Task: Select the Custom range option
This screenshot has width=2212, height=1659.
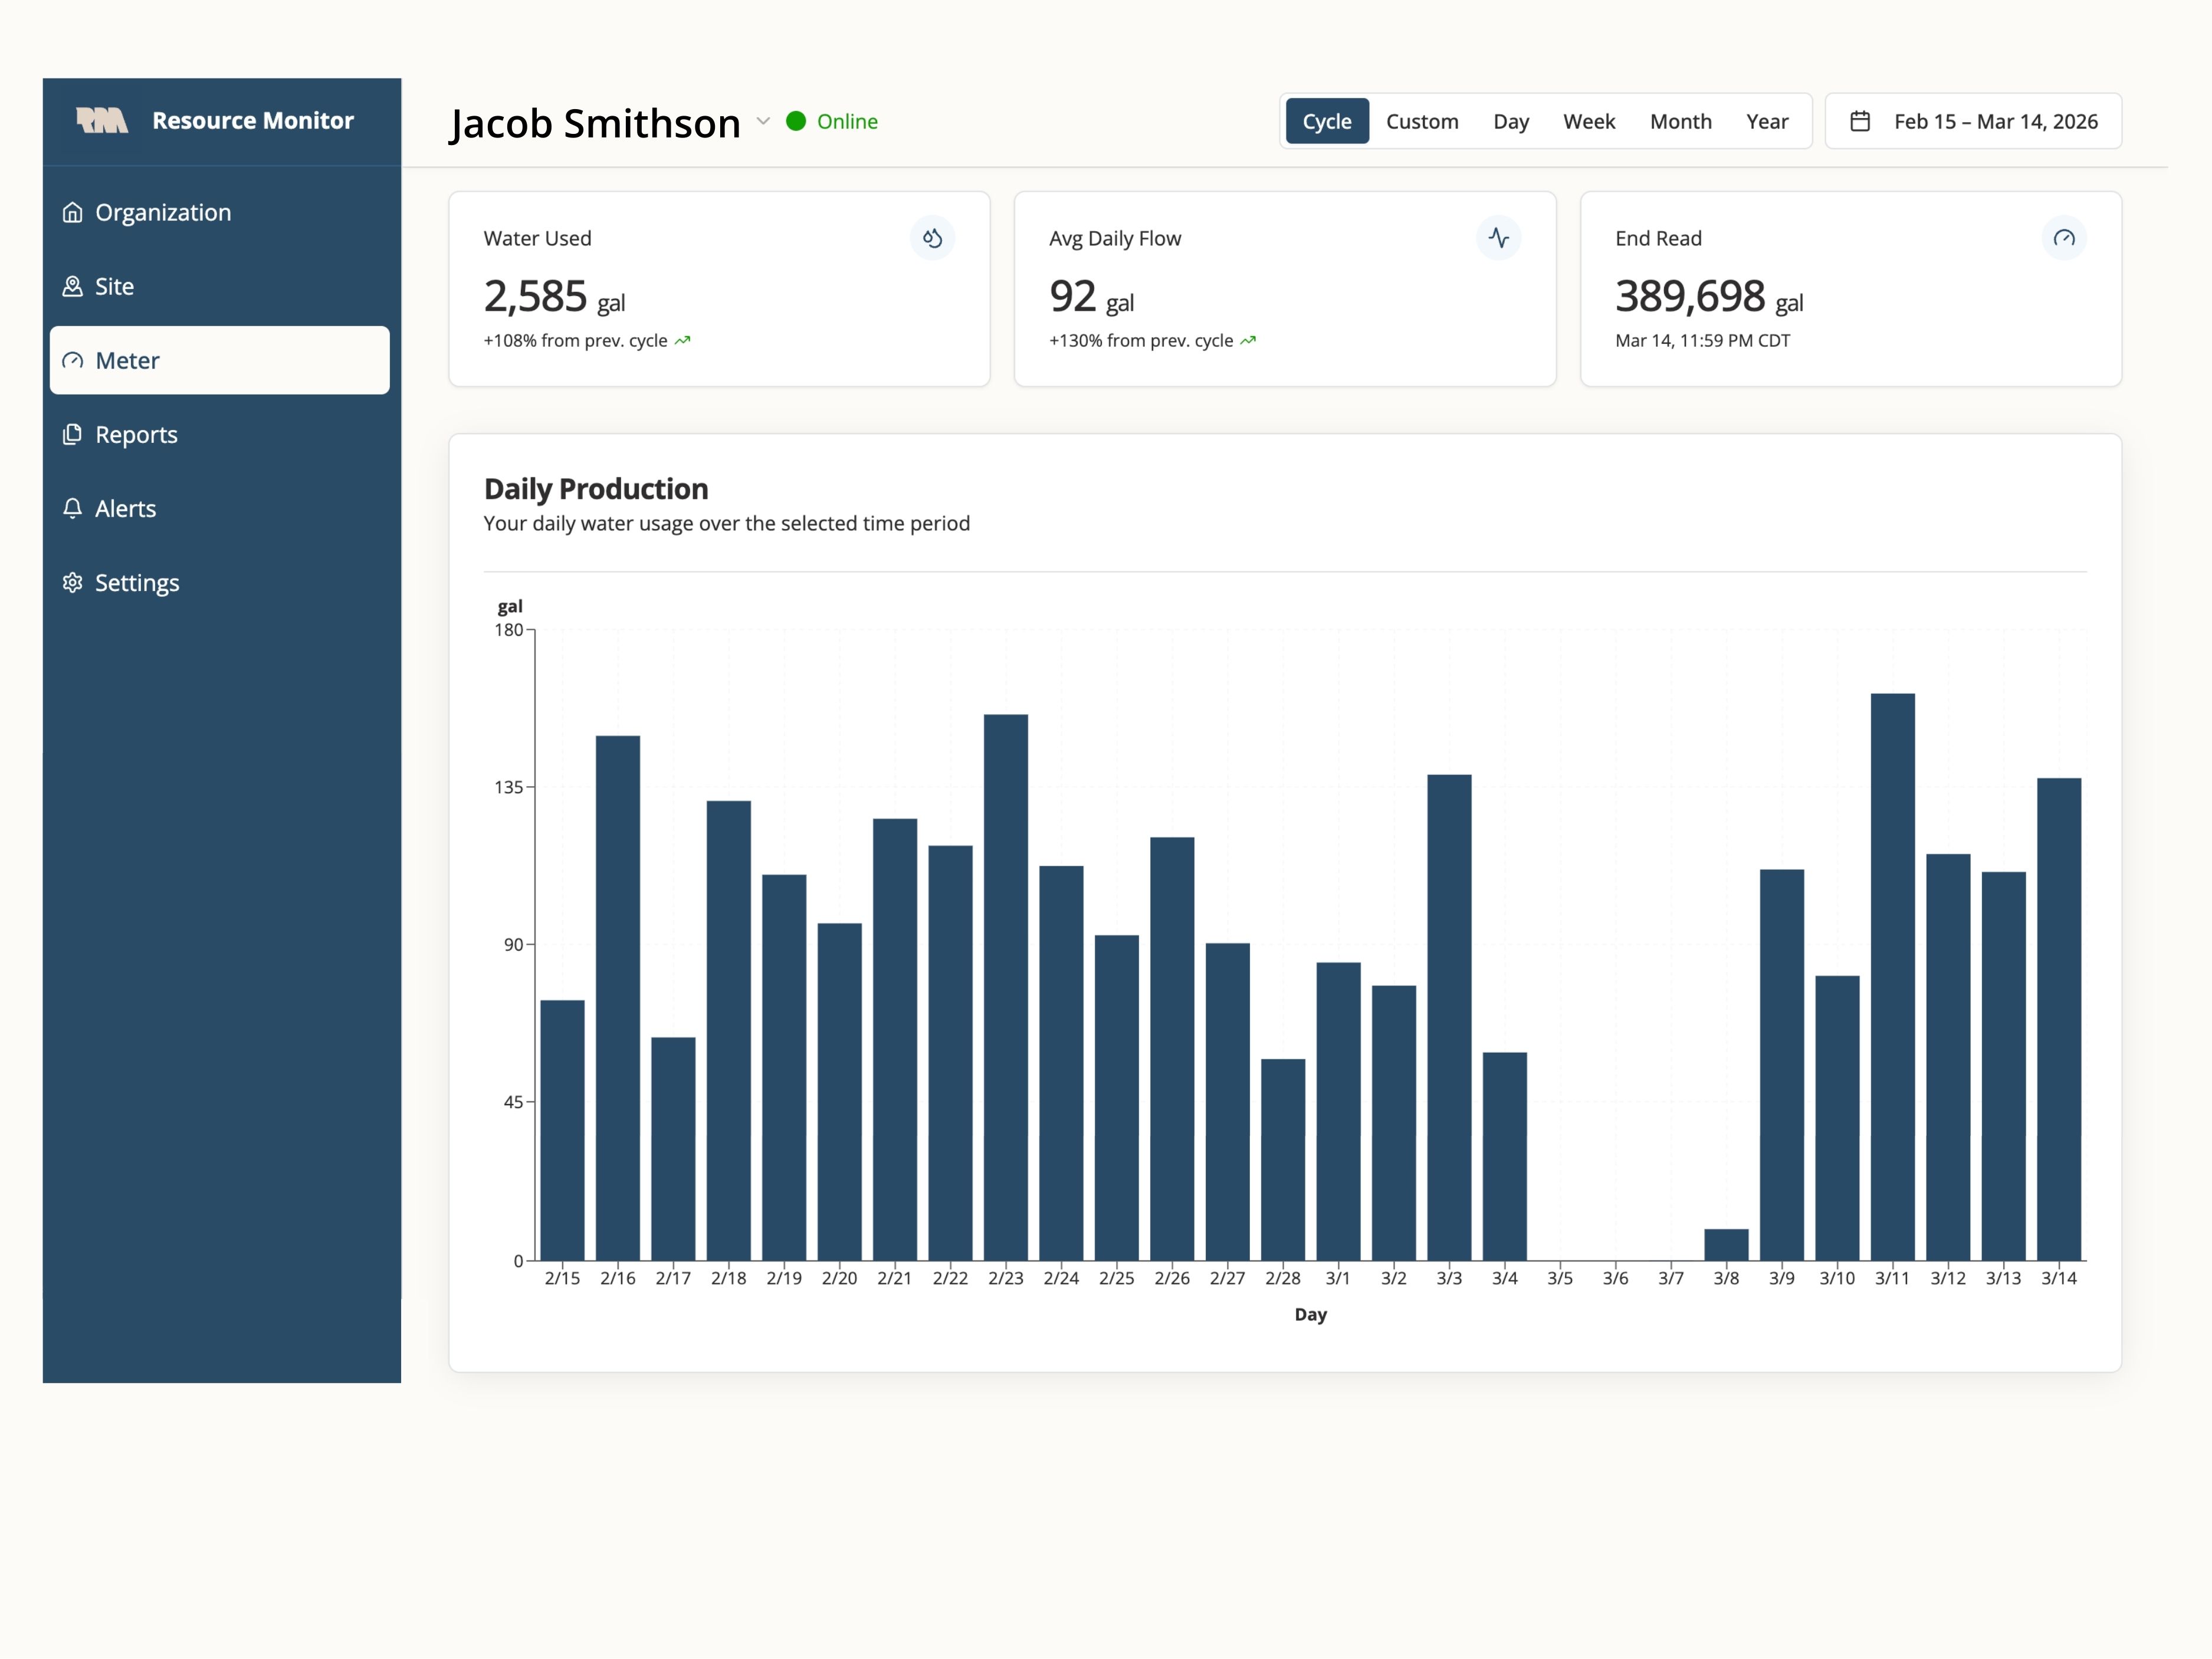Action: (1421, 121)
